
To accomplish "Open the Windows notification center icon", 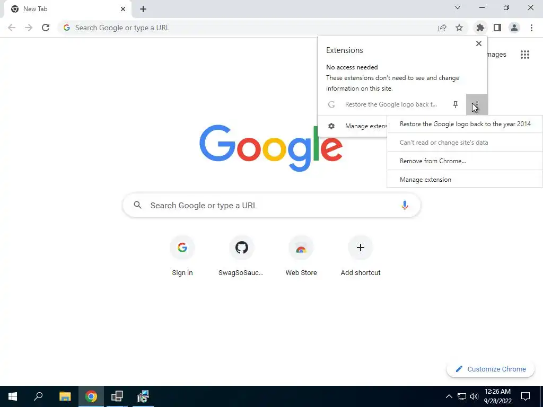I will pyautogui.click(x=526, y=396).
